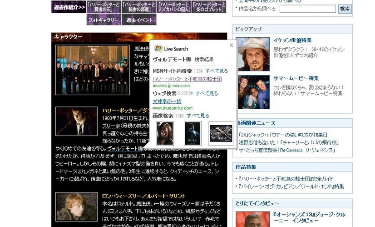Viewport: 375px width, 227px height.
Task: Open the フォトギャラリー tab
Action: (104, 20)
